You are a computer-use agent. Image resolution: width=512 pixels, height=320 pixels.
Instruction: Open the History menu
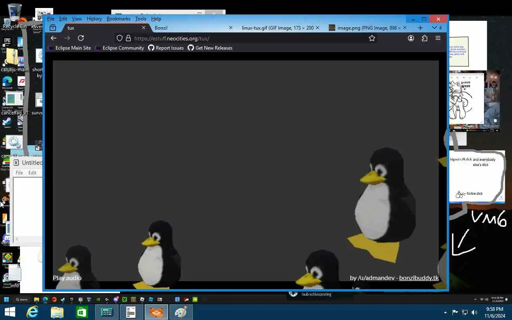[x=94, y=19]
